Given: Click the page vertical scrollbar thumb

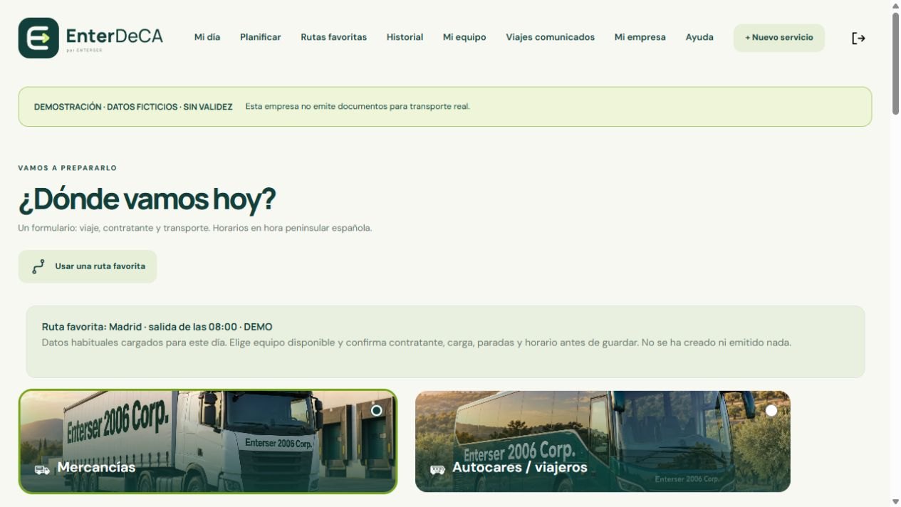Looking at the screenshot, I should (x=895, y=63).
